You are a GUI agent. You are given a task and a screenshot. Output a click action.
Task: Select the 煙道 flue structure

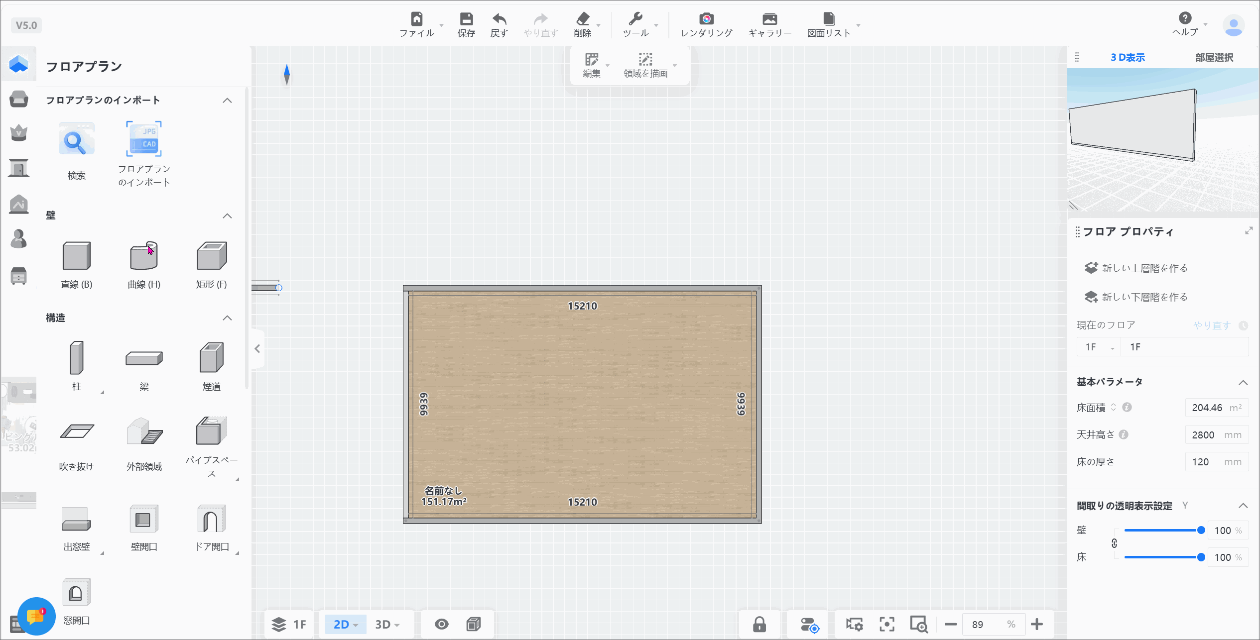click(x=212, y=366)
